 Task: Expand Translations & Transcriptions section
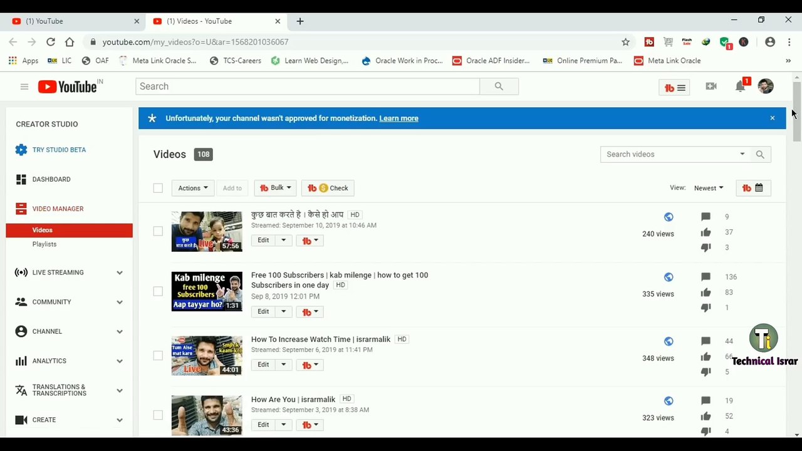click(120, 390)
